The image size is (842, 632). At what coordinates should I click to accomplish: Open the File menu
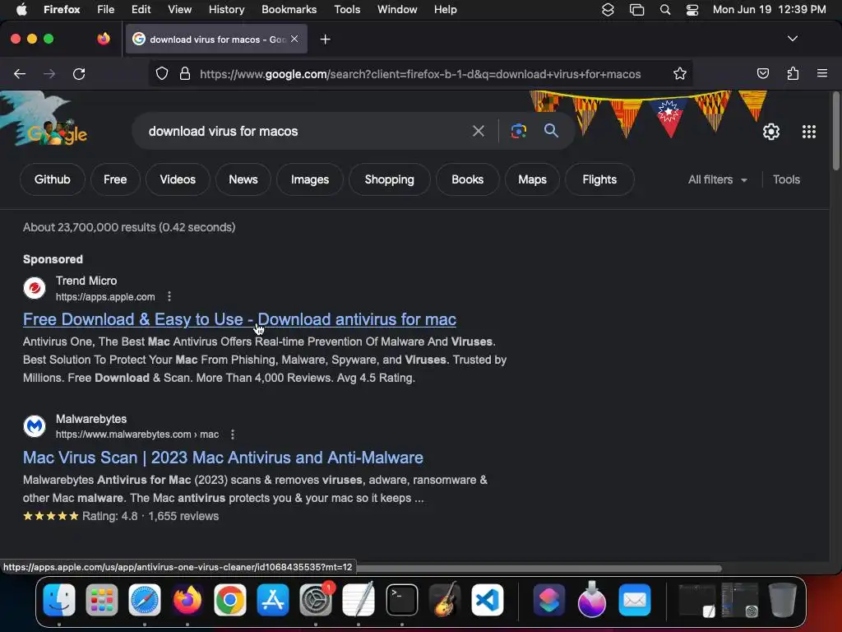tap(105, 9)
